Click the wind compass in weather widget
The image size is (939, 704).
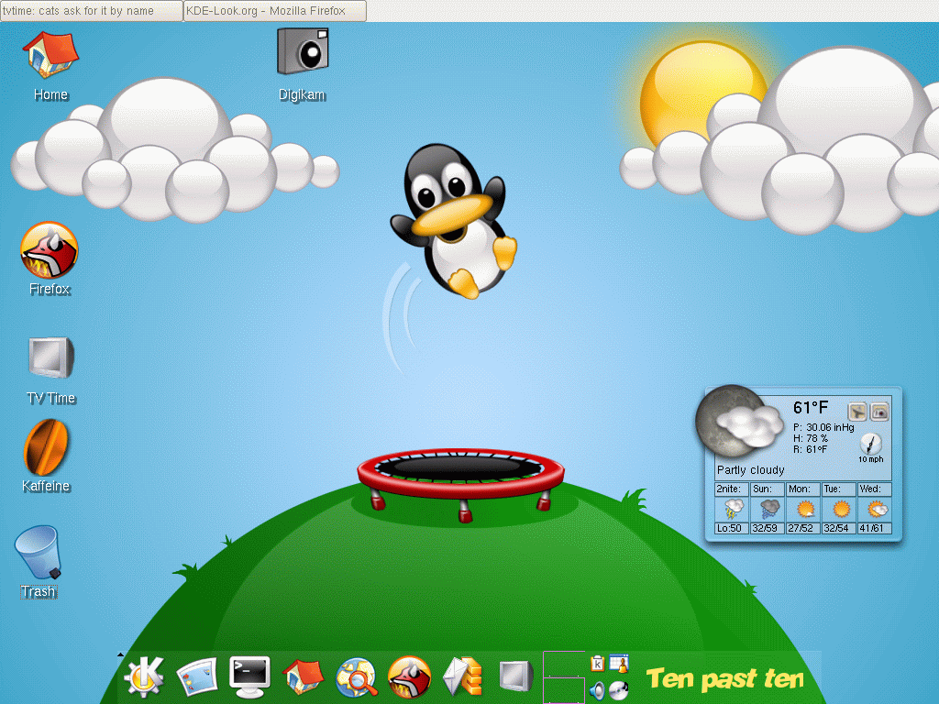tap(871, 444)
